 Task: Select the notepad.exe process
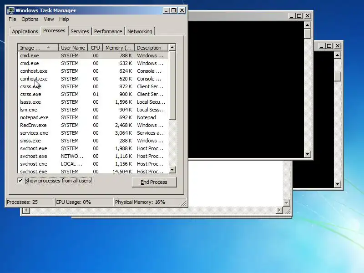click(x=93, y=117)
